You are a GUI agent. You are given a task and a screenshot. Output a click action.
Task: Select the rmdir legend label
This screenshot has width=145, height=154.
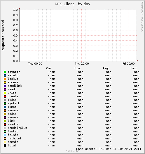[12, 114]
